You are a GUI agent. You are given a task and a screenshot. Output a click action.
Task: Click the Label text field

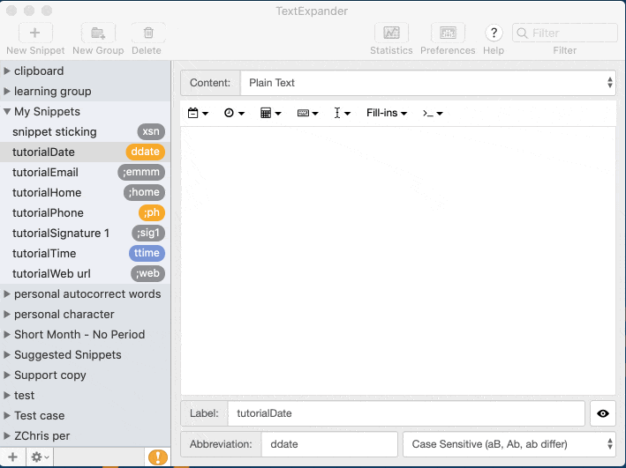(x=406, y=413)
